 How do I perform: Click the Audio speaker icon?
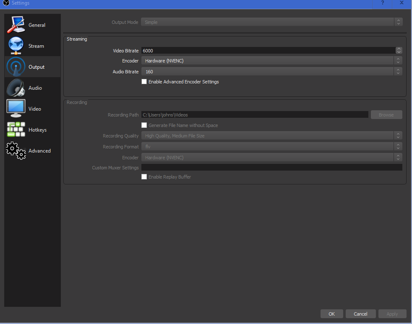click(x=16, y=88)
